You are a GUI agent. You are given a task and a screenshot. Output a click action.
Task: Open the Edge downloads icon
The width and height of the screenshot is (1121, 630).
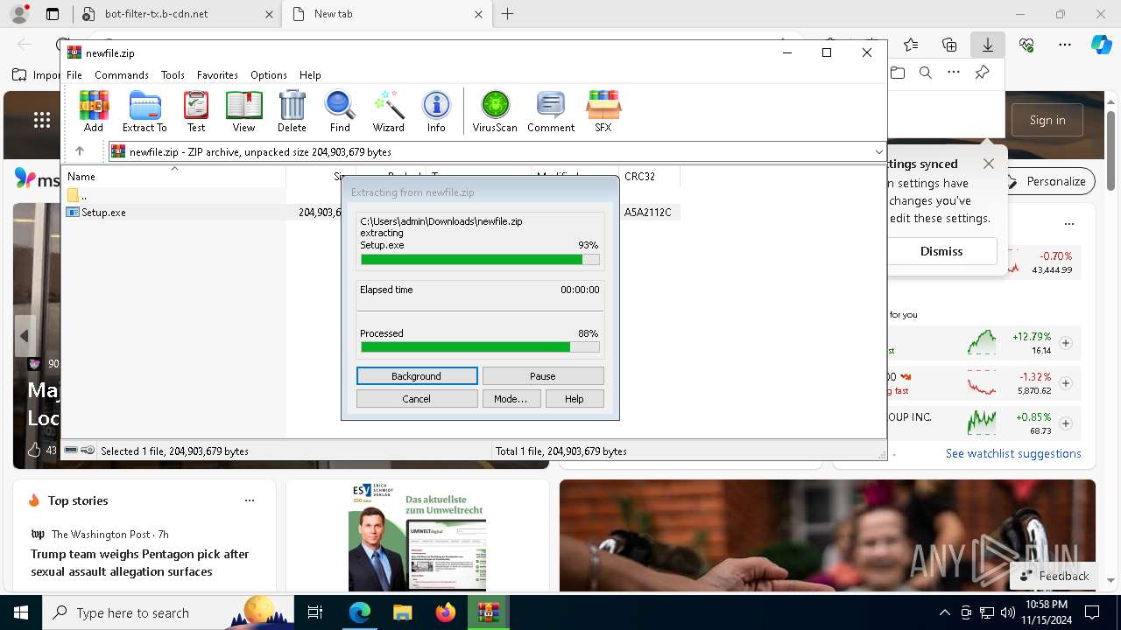pos(987,45)
